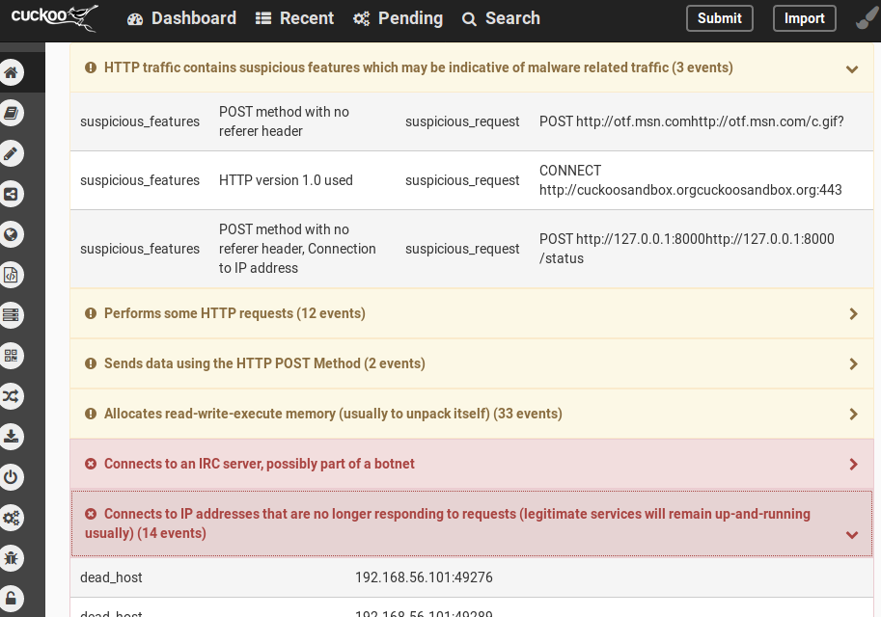Image resolution: width=881 pixels, height=617 pixels.
Task: Click the shuffle compare-analysis icon
Action: coord(11,395)
